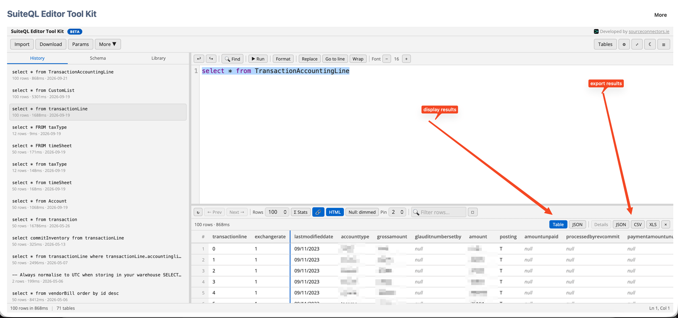Run the SuiteQL query

(258, 59)
